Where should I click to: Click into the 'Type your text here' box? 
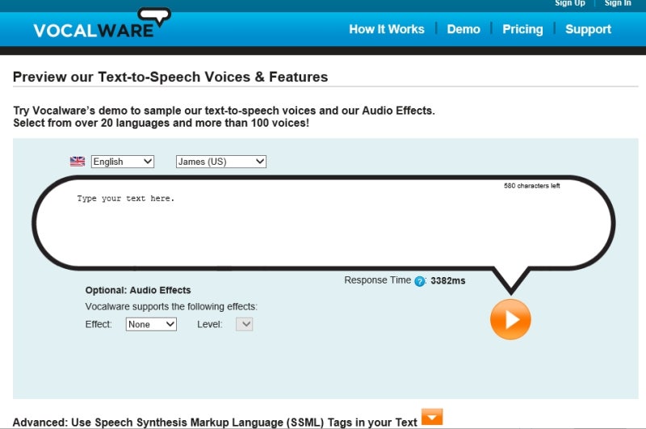[x=324, y=225]
